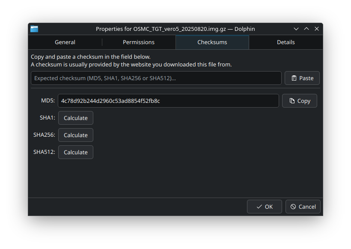
Task: Focus the Expected checksum input field
Action: pyautogui.click(x=156, y=78)
